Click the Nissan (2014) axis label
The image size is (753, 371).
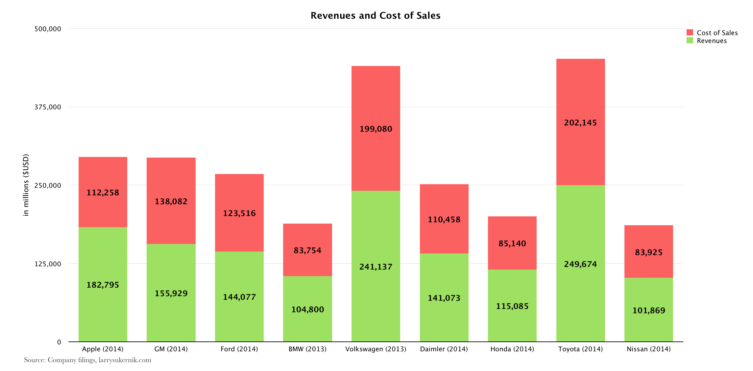click(649, 349)
